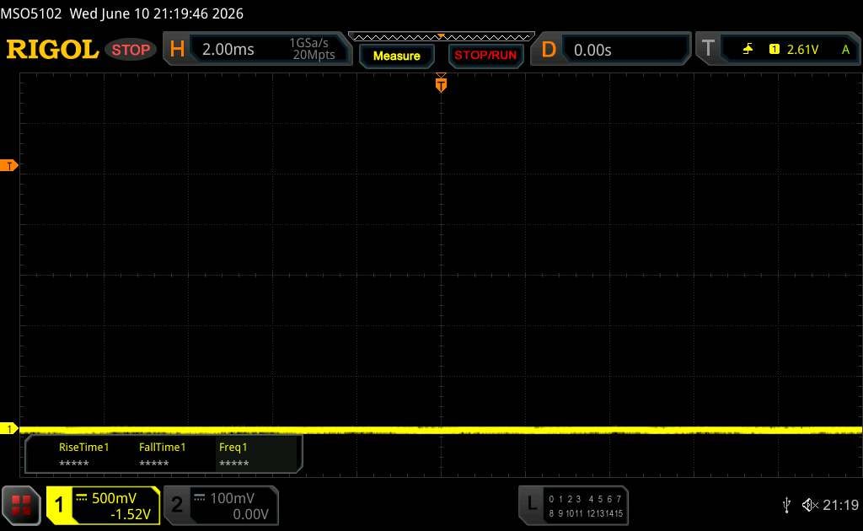Screen dimensions: 863x531
Task: Click the trigger position T marker at top
Action: pos(441,84)
